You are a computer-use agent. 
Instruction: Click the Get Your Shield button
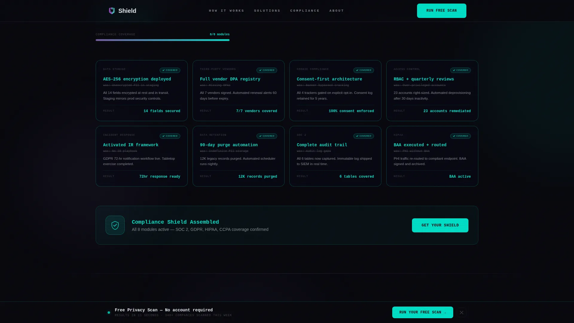coord(440,225)
